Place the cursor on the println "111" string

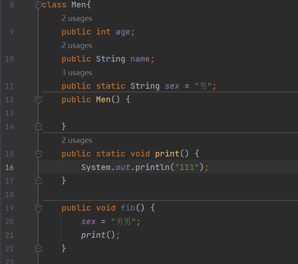[x=187, y=168]
